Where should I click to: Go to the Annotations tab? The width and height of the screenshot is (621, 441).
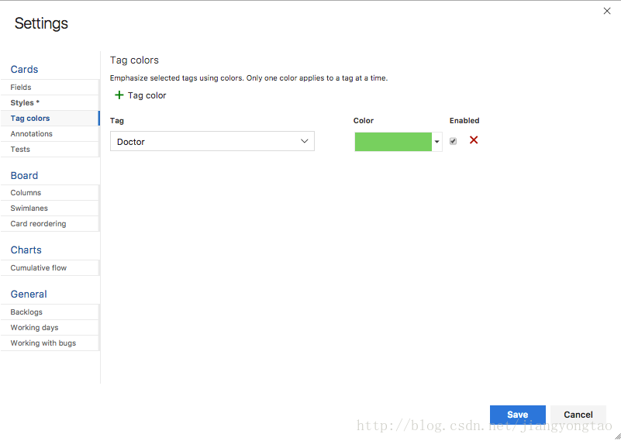coord(50,134)
